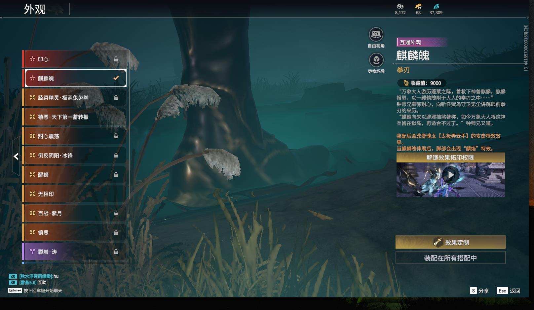Viewport: 534px width, 310px height.
Task: Open the 自由视角 free camera
Action: coord(376,34)
